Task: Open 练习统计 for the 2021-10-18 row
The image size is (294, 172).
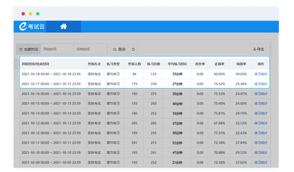Action: click(x=261, y=74)
